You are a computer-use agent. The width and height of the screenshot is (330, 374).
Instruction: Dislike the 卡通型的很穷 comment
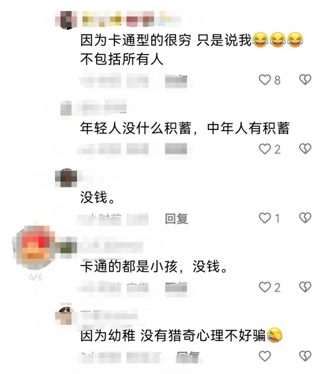[305, 80]
